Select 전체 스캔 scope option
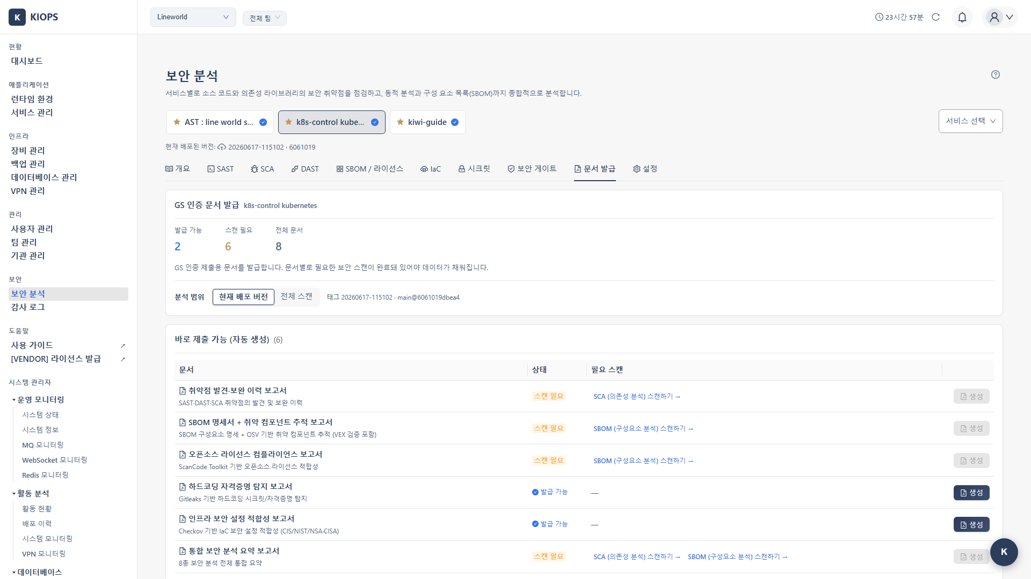1031x579 pixels. [x=296, y=296]
